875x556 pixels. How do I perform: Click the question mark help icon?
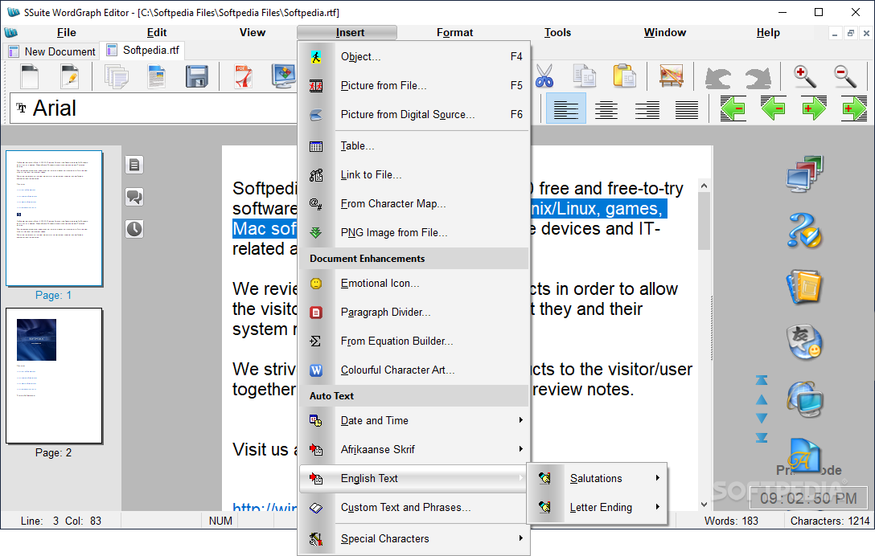pos(805,231)
